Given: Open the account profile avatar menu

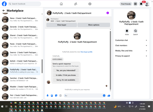Looking at the screenshot, I should [x=147, y=4].
